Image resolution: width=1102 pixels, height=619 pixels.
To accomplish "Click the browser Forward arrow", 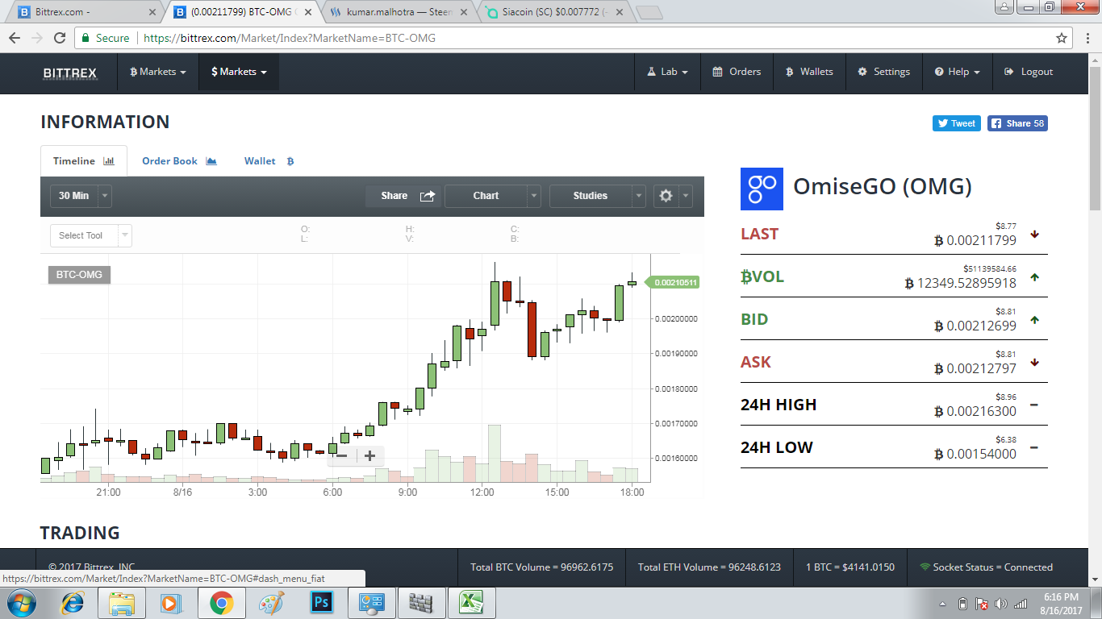I will pos(37,38).
